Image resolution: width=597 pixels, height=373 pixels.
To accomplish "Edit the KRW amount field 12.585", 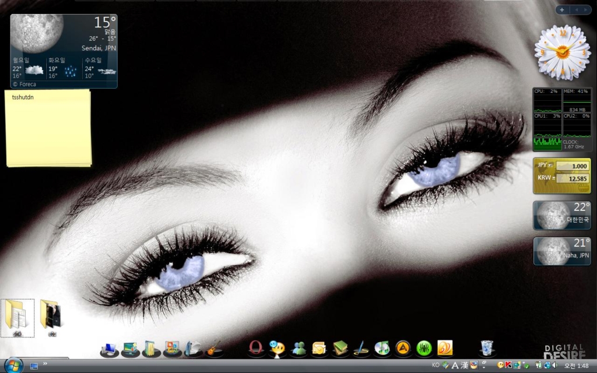I will coord(573,178).
